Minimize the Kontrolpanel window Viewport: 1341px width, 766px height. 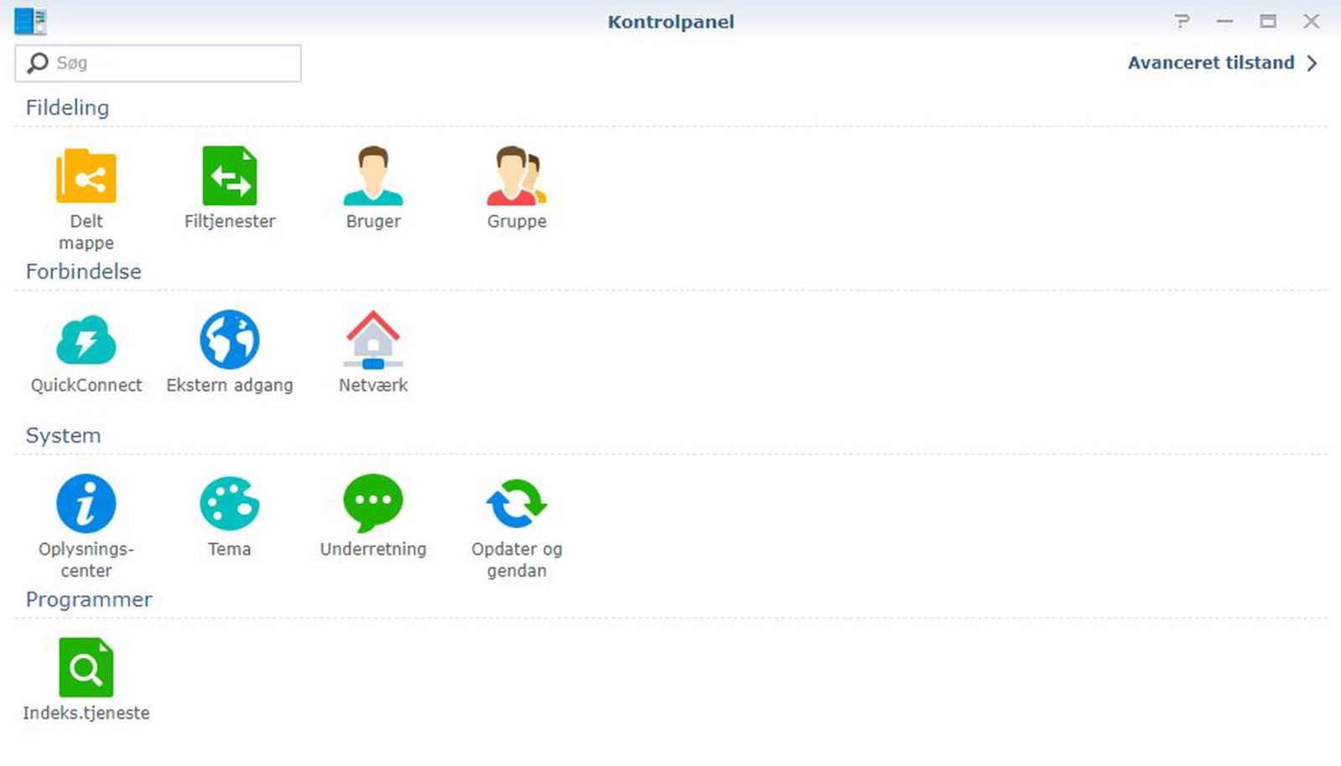pos(1225,21)
